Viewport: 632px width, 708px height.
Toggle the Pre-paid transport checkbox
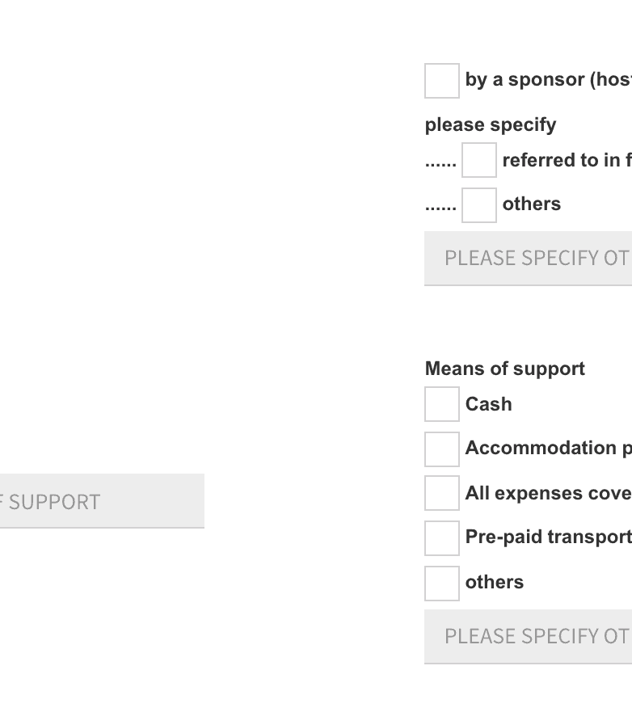pos(442,537)
